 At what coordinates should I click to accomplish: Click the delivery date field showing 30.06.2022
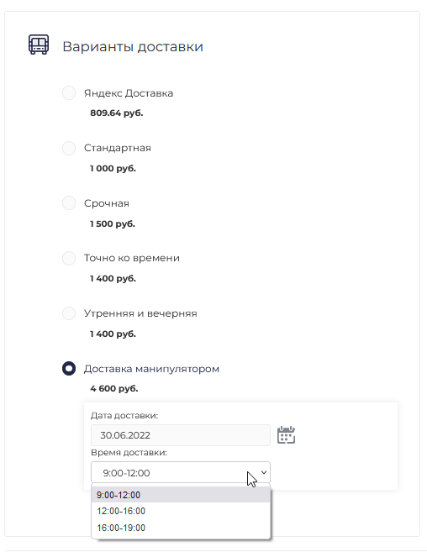(x=181, y=435)
